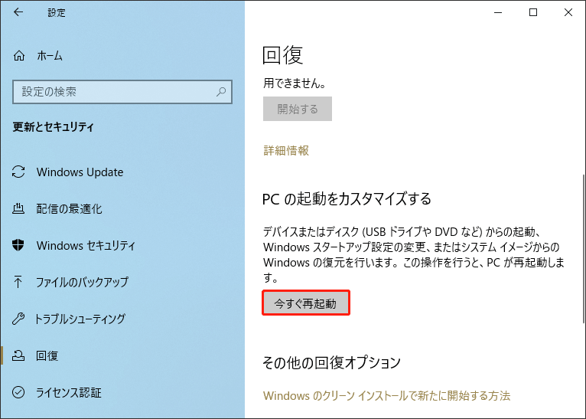The width and height of the screenshot is (586, 419).
Task: Click the search magnifier icon
Action: pos(221,92)
